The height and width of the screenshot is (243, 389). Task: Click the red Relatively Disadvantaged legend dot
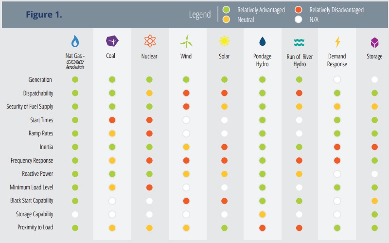pyautogui.click(x=299, y=10)
